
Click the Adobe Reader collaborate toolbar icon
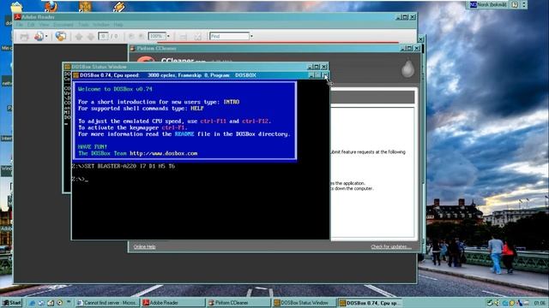point(39,36)
